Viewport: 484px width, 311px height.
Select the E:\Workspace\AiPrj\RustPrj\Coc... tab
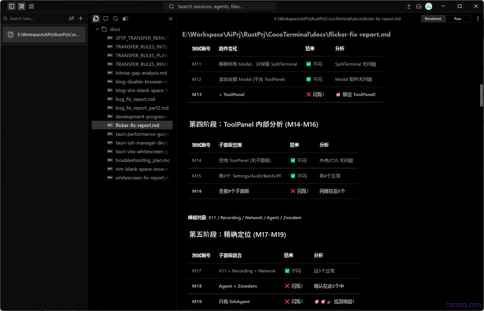(44, 34)
